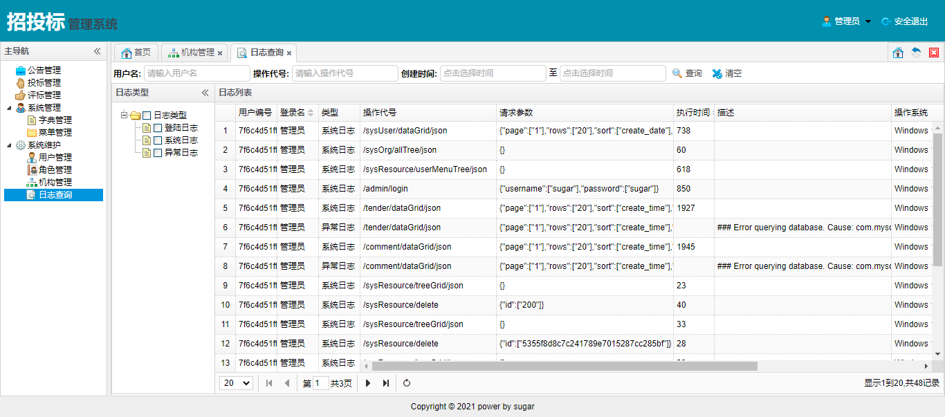This screenshot has height=417, width=945.
Task: Jump to last page in pager
Action: tap(386, 383)
